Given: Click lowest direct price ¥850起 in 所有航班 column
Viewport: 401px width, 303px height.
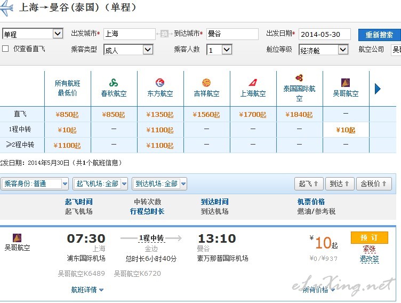Looking at the screenshot, I should [67, 114].
